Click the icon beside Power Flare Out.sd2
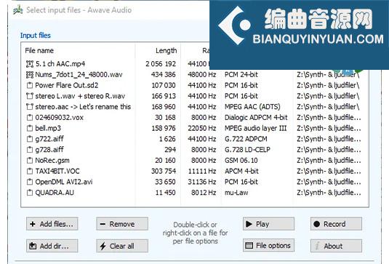Image resolution: width=389 pixels, height=264 pixels. [x=30, y=85]
